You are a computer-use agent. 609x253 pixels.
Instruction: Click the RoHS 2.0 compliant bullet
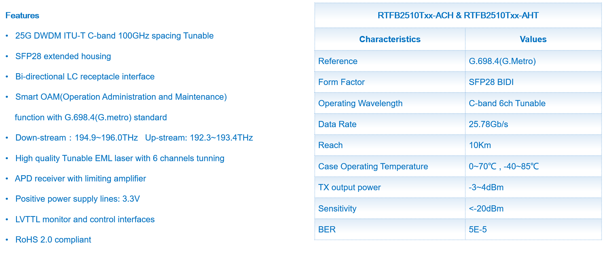pos(53,240)
